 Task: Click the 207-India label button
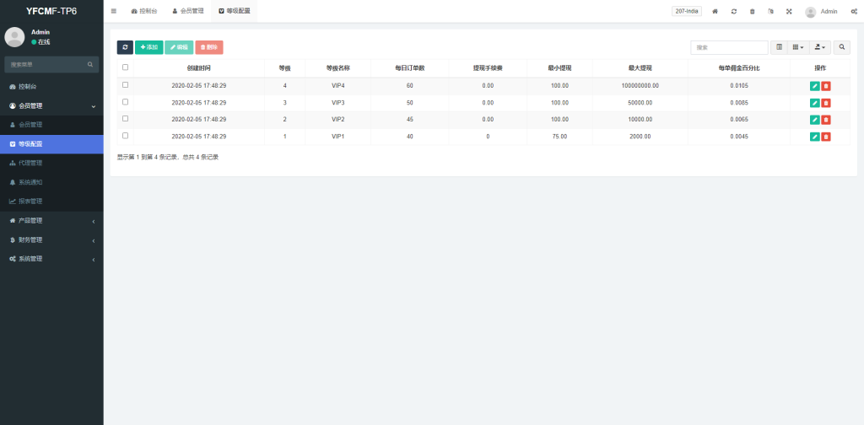point(687,12)
